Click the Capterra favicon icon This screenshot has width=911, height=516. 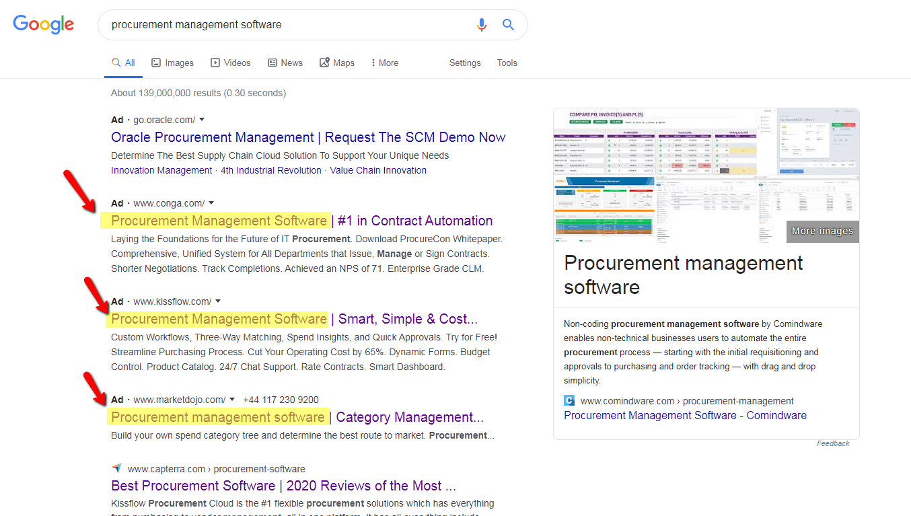(x=116, y=468)
